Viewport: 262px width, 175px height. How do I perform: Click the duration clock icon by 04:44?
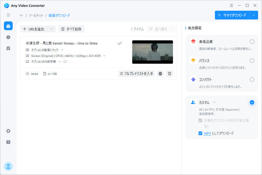(x=28, y=74)
